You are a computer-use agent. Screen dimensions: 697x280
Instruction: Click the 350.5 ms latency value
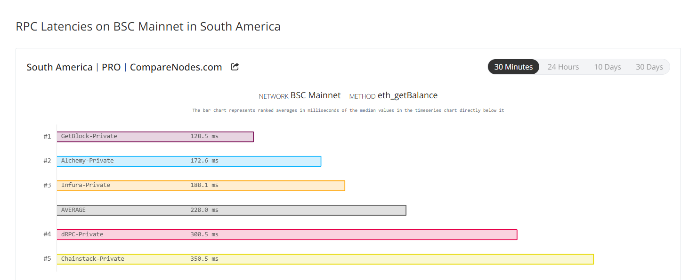[204, 259]
